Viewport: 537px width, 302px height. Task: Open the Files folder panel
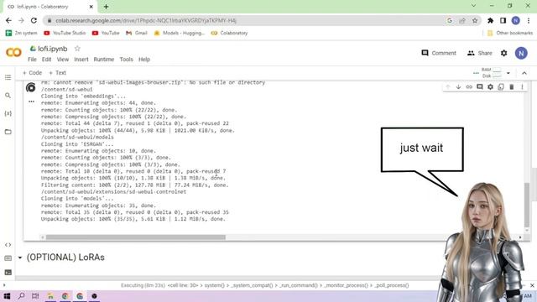8,132
